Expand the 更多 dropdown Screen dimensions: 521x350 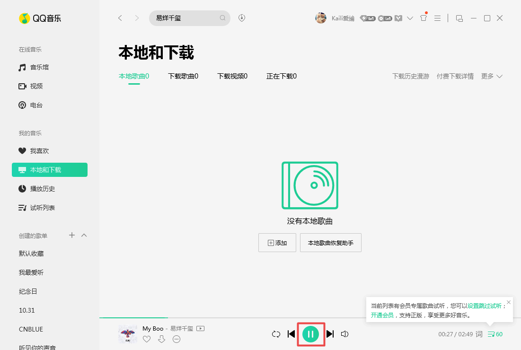click(x=492, y=76)
